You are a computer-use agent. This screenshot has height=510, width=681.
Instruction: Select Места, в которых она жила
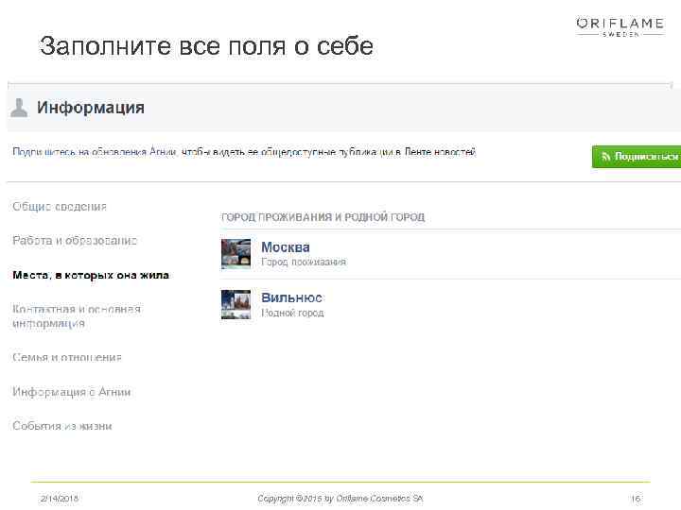[91, 275]
